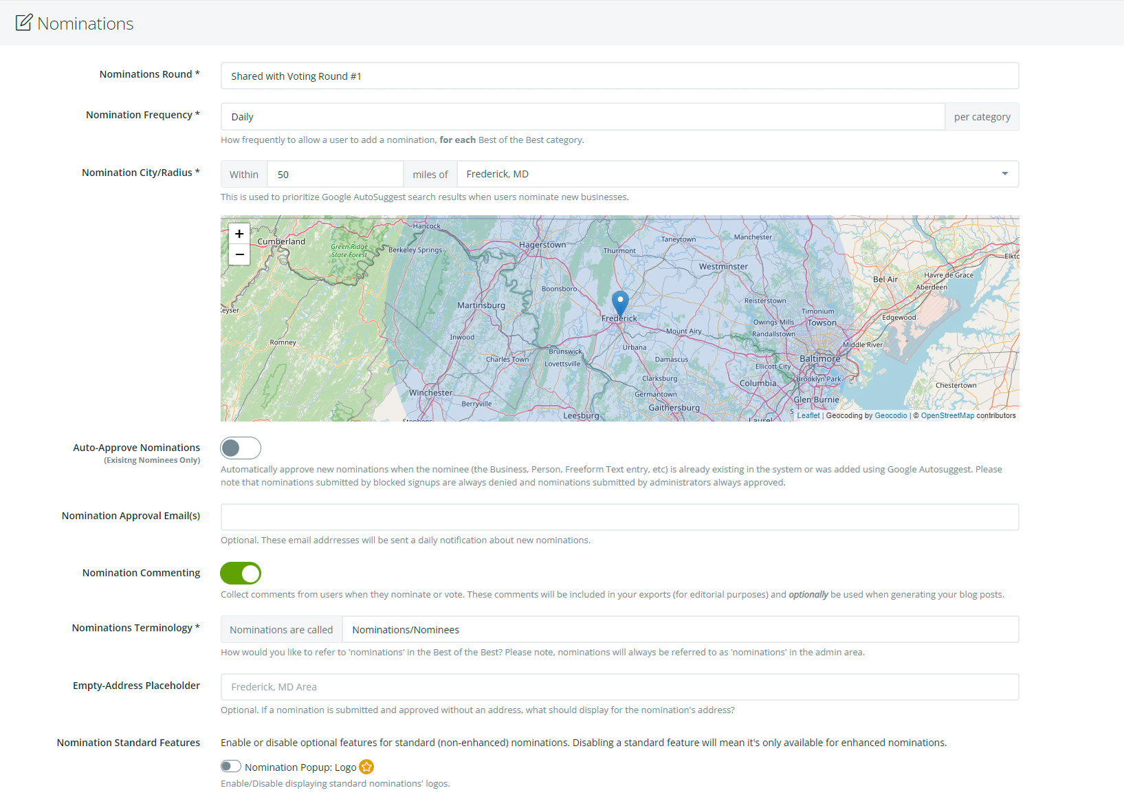Open the Nominations/Nominees terminology dropdown
The height and width of the screenshot is (797, 1124).
pos(680,630)
